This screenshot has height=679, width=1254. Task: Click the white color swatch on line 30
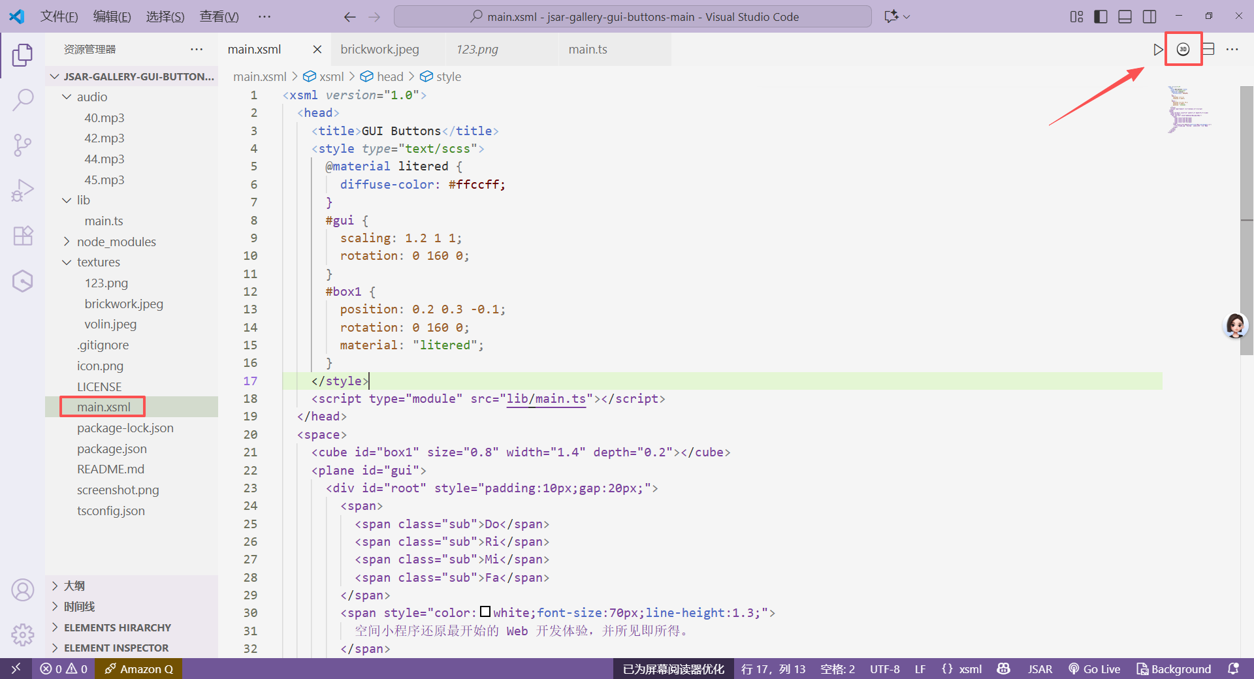pyautogui.click(x=485, y=612)
